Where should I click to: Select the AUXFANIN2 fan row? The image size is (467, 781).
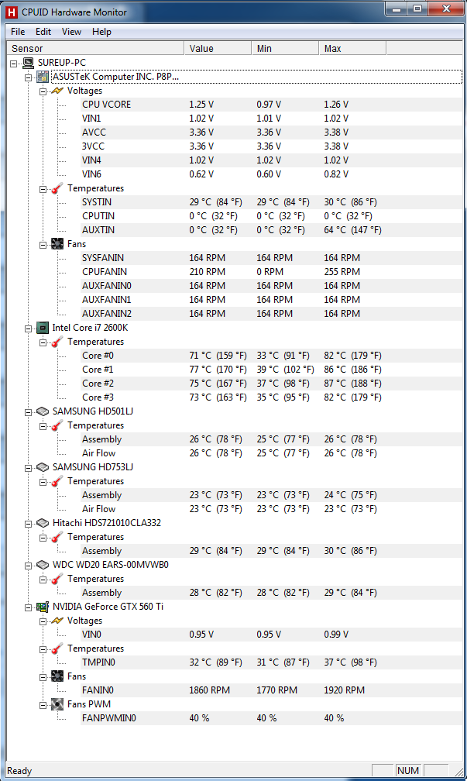pos(271,314)
